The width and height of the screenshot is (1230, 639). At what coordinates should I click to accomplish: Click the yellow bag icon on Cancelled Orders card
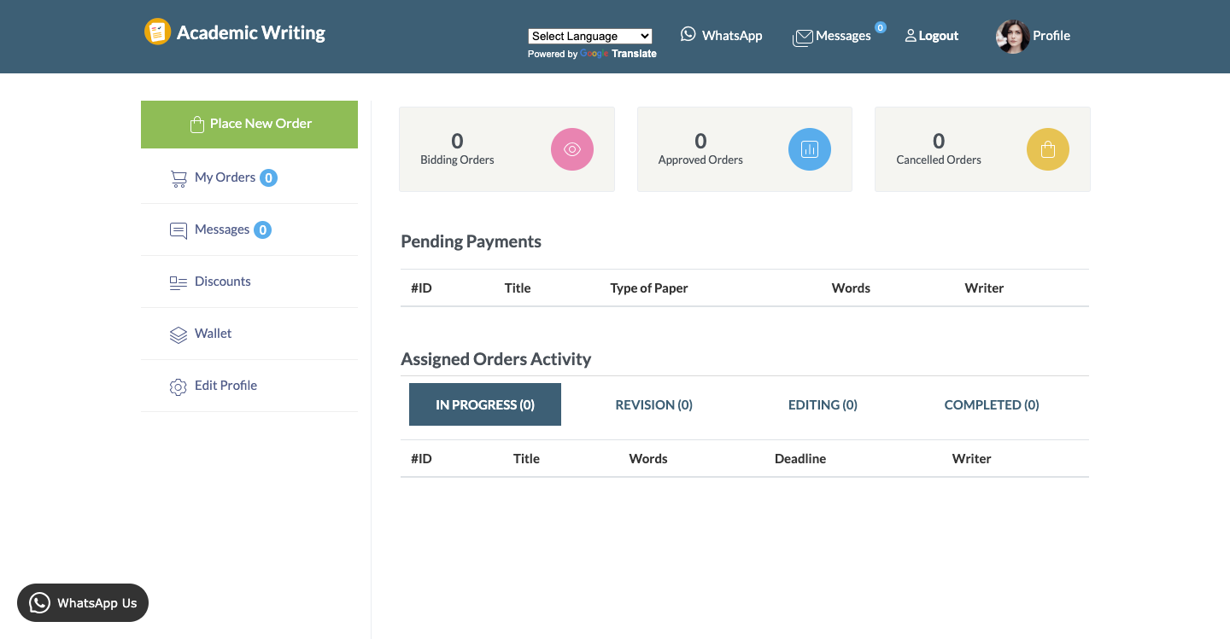(1047, 148)
